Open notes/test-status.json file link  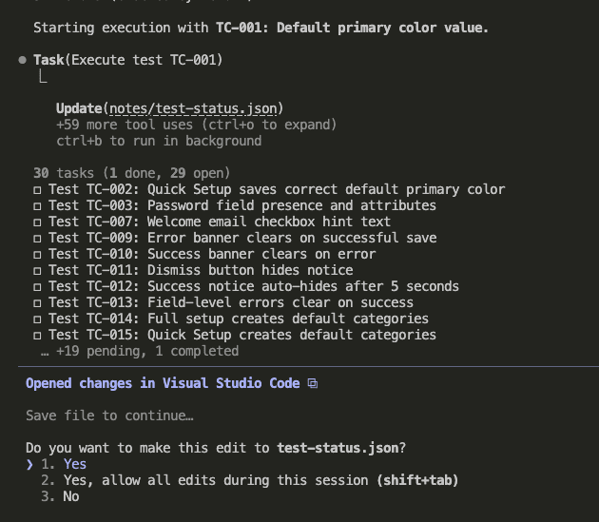coord(193,109)
